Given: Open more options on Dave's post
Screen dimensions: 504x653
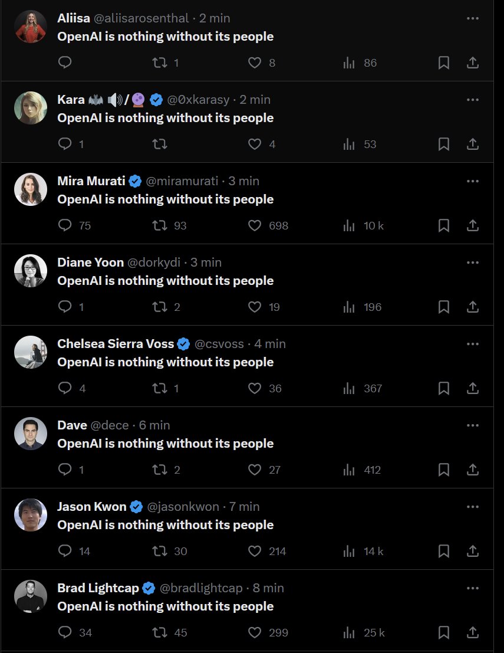Looking at the screenshot, I should [x=472, y=425].
